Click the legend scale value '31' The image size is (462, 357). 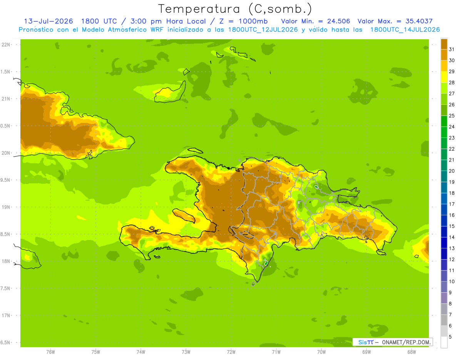click(x=452, y=49)
